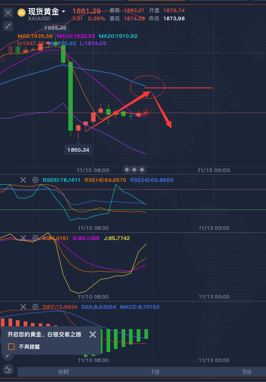Click the indicator chart icon bottom-left
266x382 pixels.
(x=8, y=369)
